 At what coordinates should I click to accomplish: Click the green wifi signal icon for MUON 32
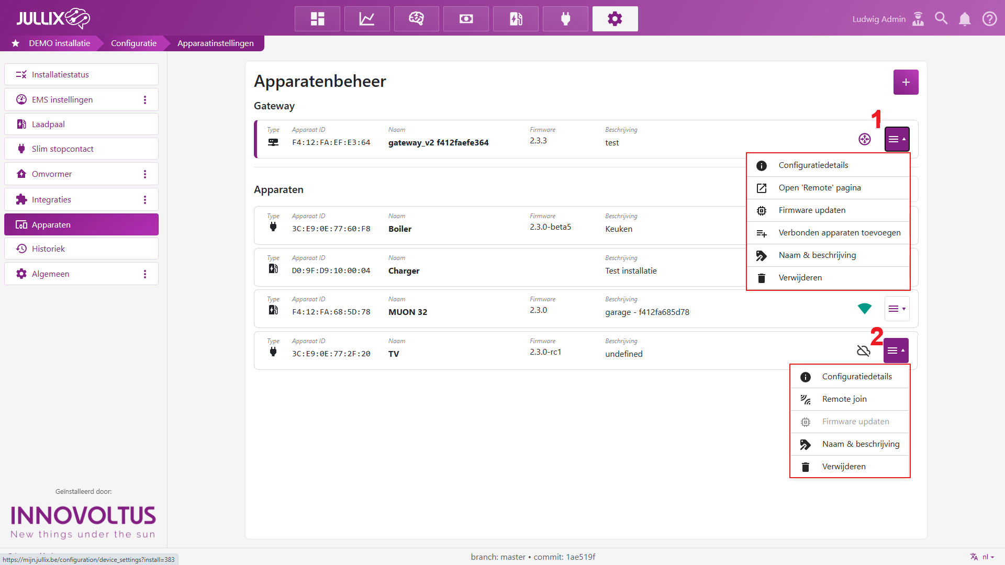tap(864, 309)
